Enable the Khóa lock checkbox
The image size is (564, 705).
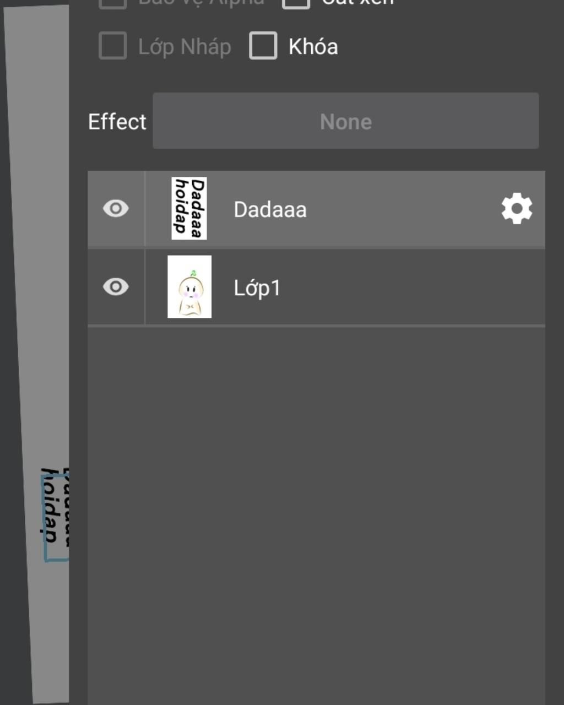(x=263, y=46)
